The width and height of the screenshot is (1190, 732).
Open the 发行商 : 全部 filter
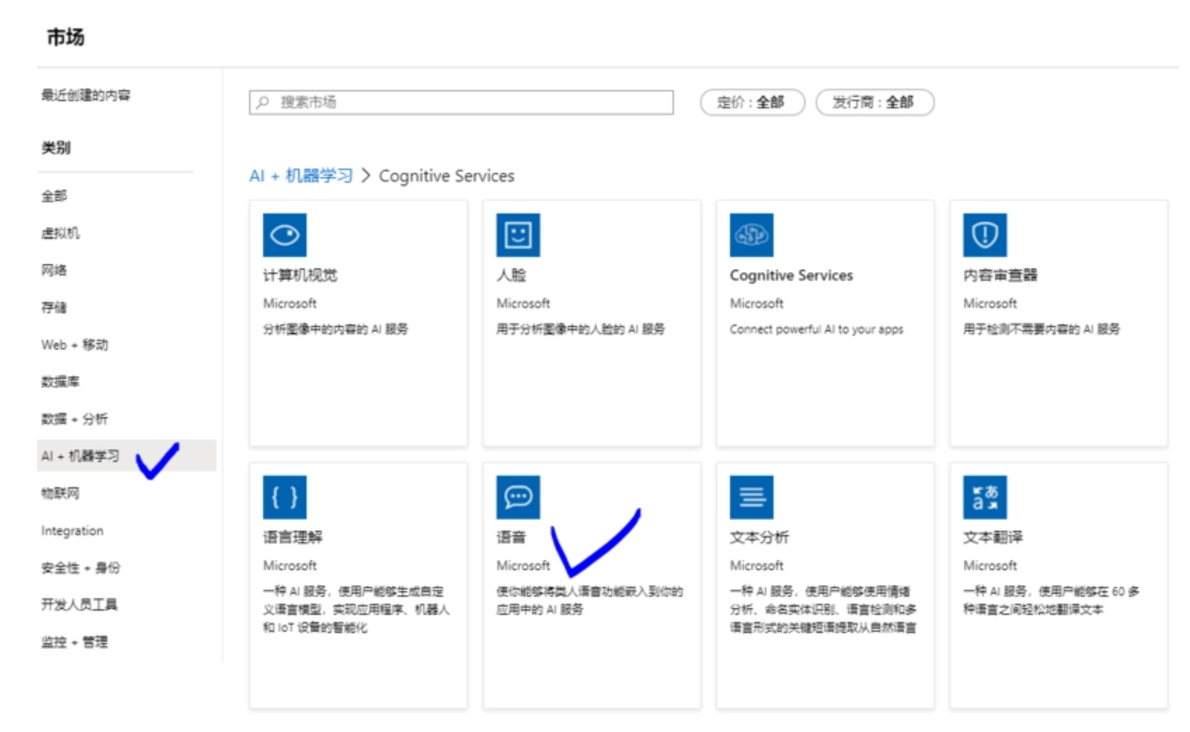875,102
